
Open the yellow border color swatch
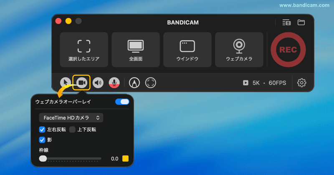tap(125, 159)
